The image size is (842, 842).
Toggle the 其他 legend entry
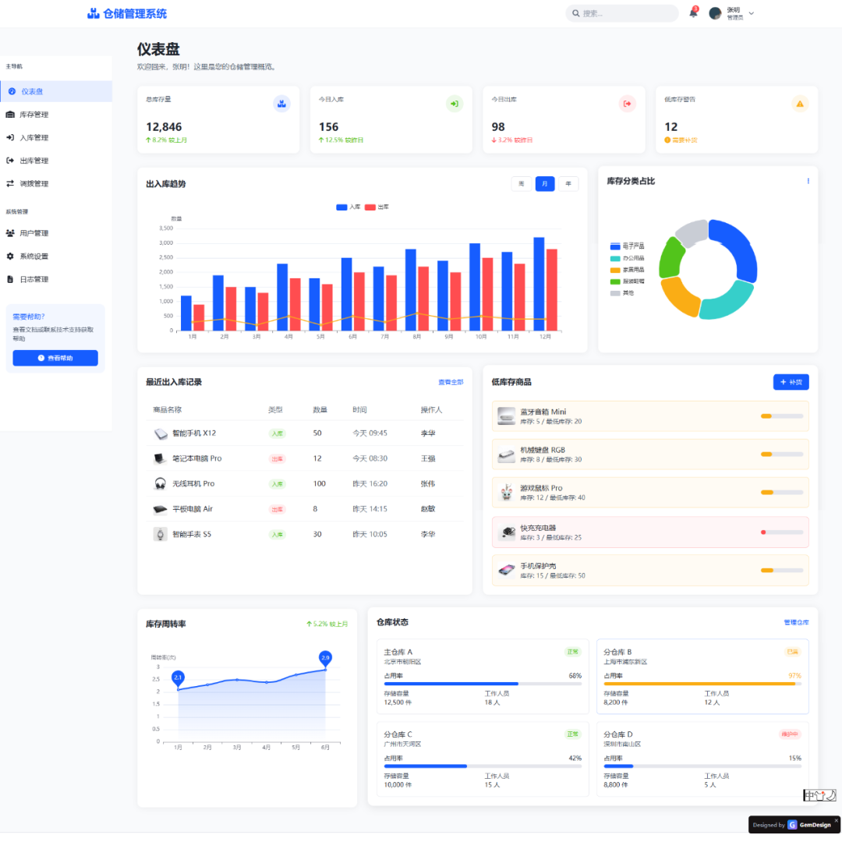622,293
